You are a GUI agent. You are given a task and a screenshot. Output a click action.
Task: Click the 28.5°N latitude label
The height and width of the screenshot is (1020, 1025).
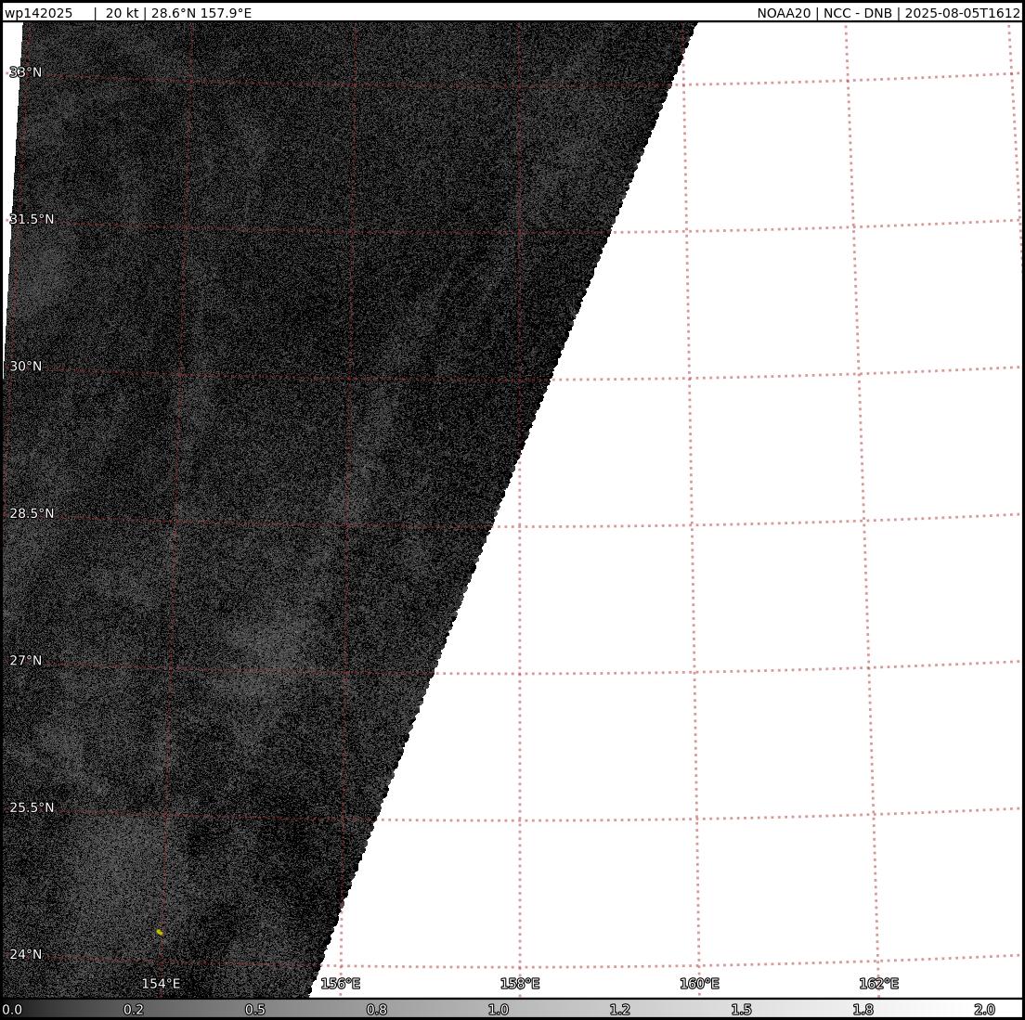coord(32,513)
